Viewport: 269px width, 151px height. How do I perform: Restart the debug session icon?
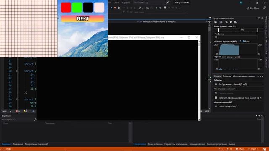tap(119, 8)
